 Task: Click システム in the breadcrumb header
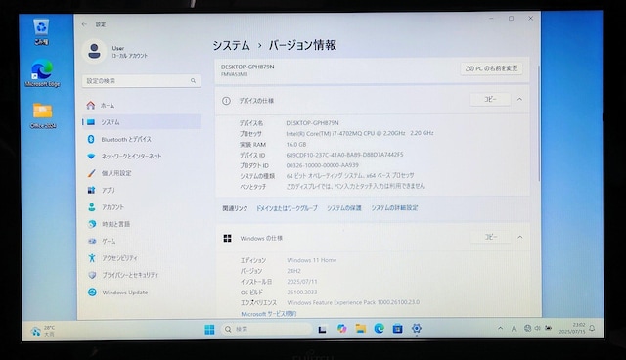point(231,46)
